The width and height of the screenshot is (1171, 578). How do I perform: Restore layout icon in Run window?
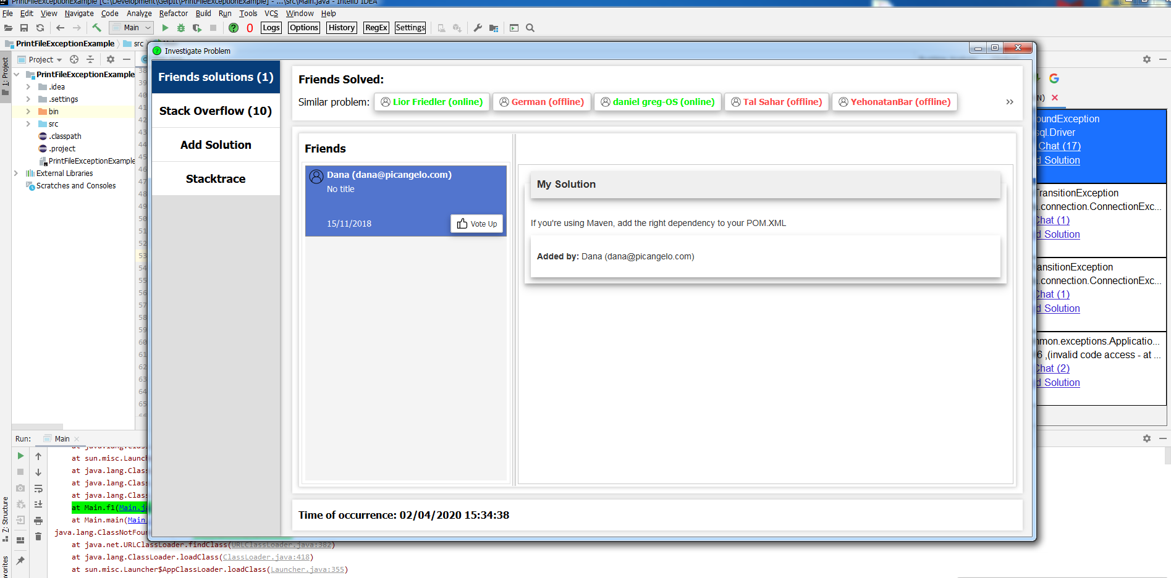(x=20, y=540)
